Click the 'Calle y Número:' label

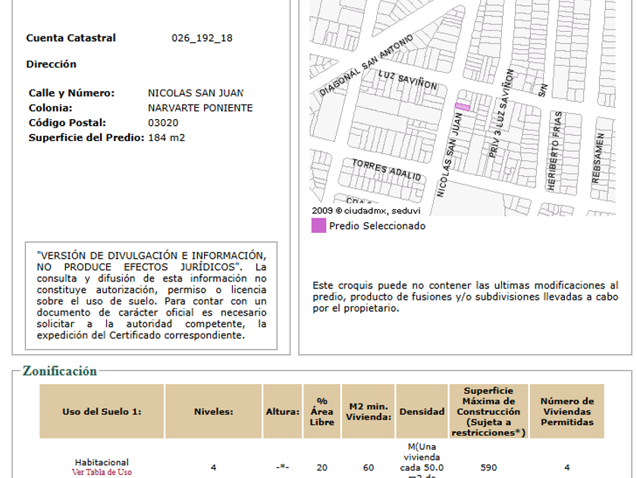click(x=71, y=93)
